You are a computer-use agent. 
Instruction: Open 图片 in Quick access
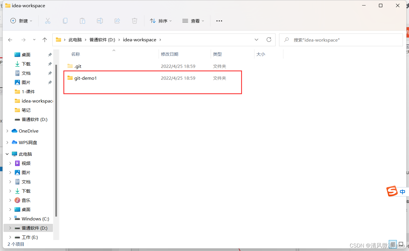click(26, 82)
